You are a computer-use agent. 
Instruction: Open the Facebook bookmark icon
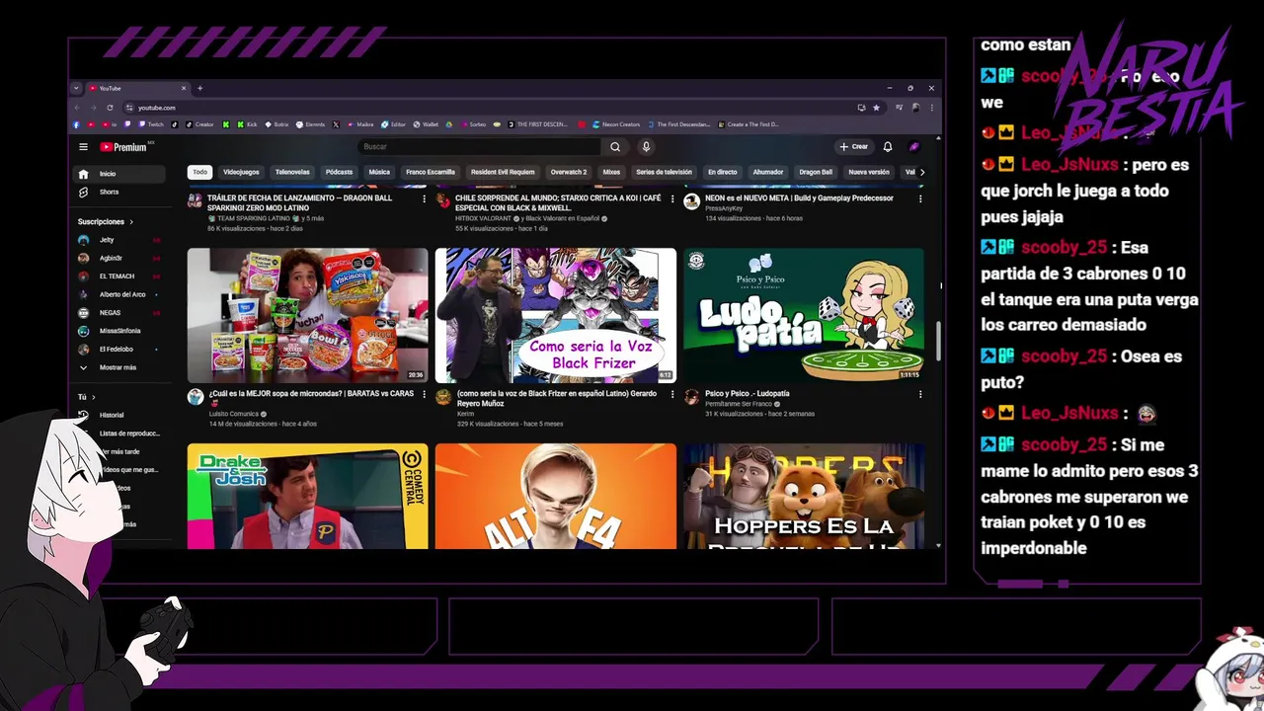pyautogui.click(x=77, y=124)
